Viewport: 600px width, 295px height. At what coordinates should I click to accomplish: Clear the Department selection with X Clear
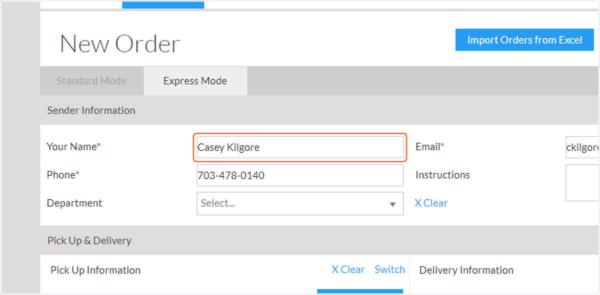pos(431,203)
